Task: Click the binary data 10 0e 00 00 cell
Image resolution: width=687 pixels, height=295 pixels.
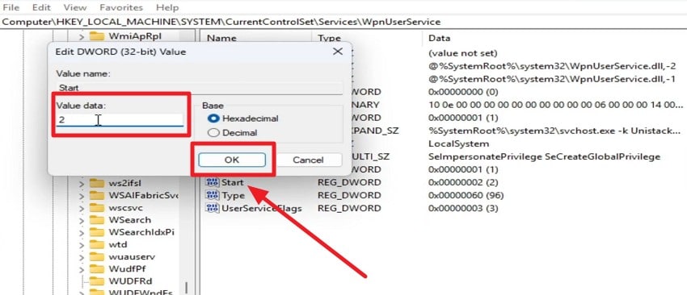Action: 555,106
